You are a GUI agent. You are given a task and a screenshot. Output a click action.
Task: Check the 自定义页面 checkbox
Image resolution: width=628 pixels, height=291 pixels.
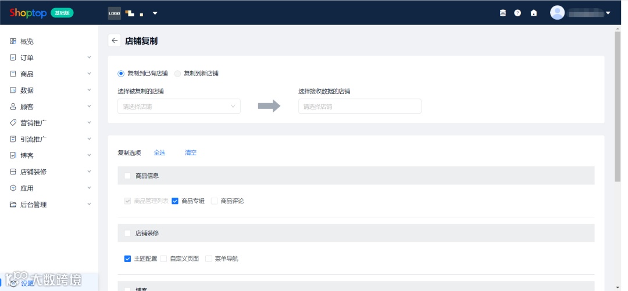point(163,259)
